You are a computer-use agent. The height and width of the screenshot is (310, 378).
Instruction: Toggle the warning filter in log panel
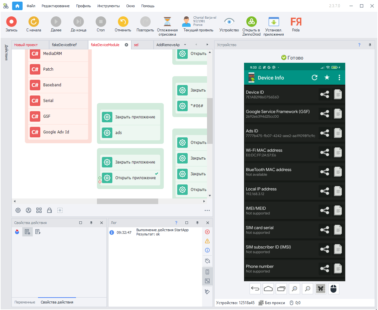[x=207, y=241]
